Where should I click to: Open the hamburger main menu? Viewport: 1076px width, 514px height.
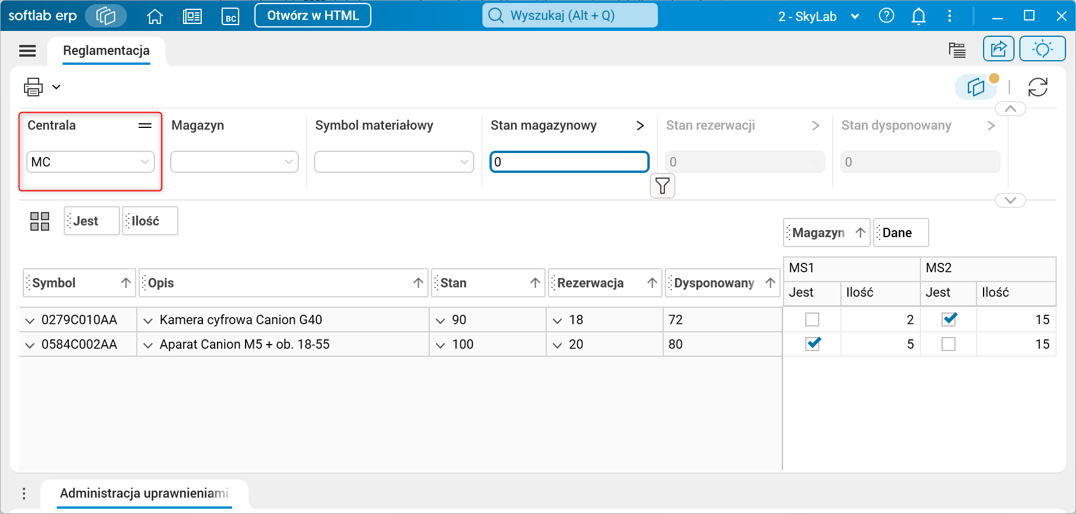(27, 51)
